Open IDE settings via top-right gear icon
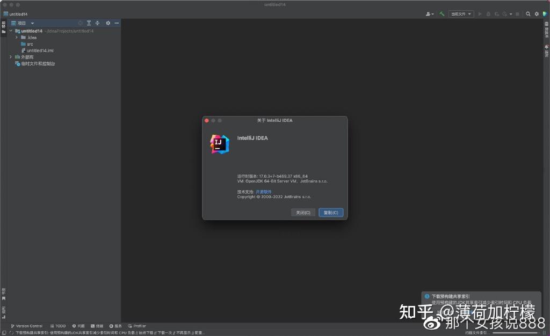The image size is (550, 336). tap(537, 13)
